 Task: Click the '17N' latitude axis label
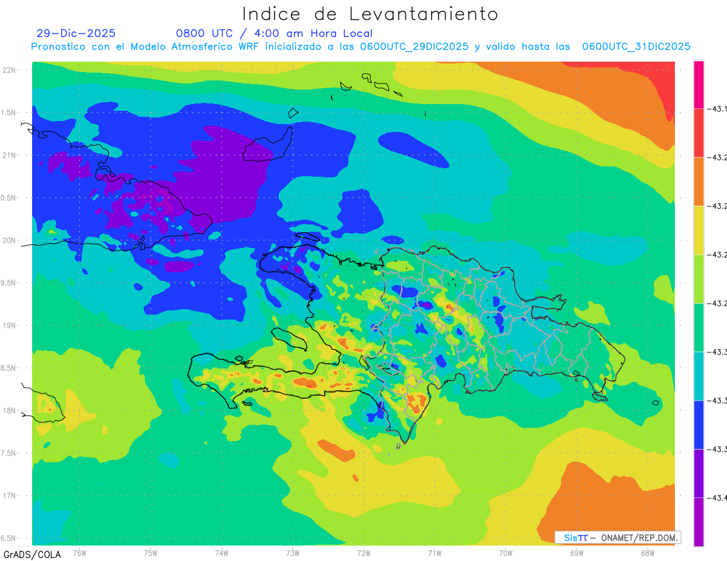(x=10, y=496)
